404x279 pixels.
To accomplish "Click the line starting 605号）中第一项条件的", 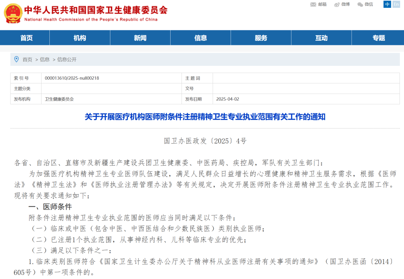I will [x=54, y=272].
